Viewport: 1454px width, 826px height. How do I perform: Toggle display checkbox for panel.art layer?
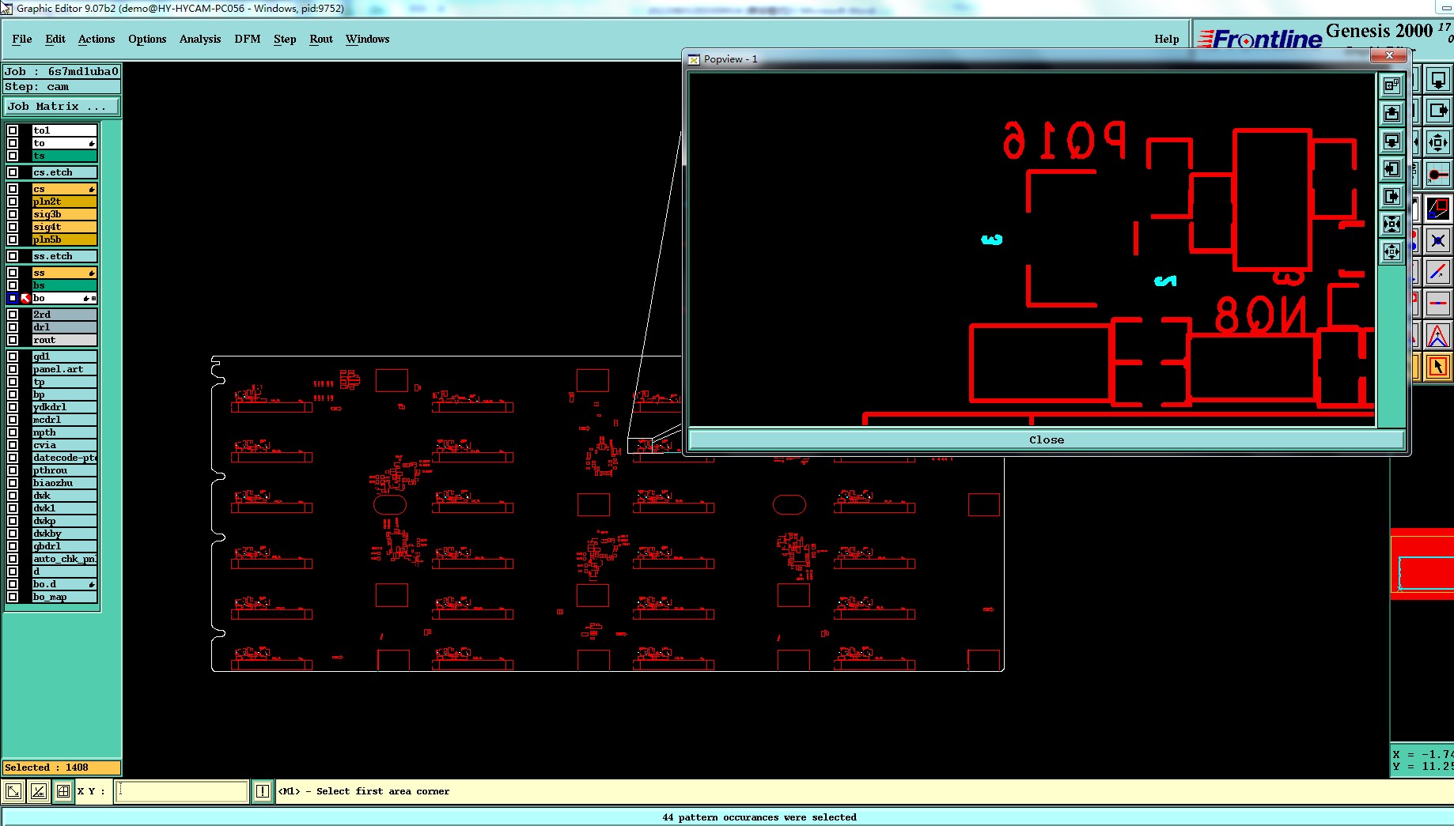(13, 369)
